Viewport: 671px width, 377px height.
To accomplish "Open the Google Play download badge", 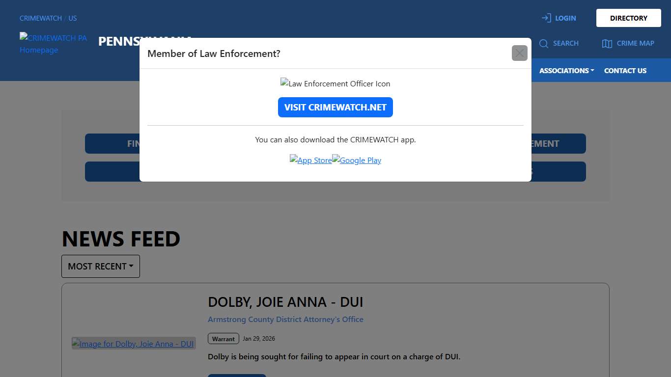I will [357, 160].
